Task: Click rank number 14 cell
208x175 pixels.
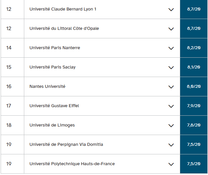Action: 9,48
